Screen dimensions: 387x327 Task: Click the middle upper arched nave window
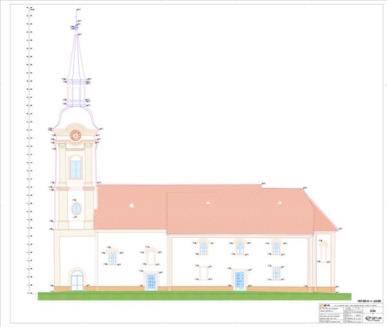tap(239, 248)
